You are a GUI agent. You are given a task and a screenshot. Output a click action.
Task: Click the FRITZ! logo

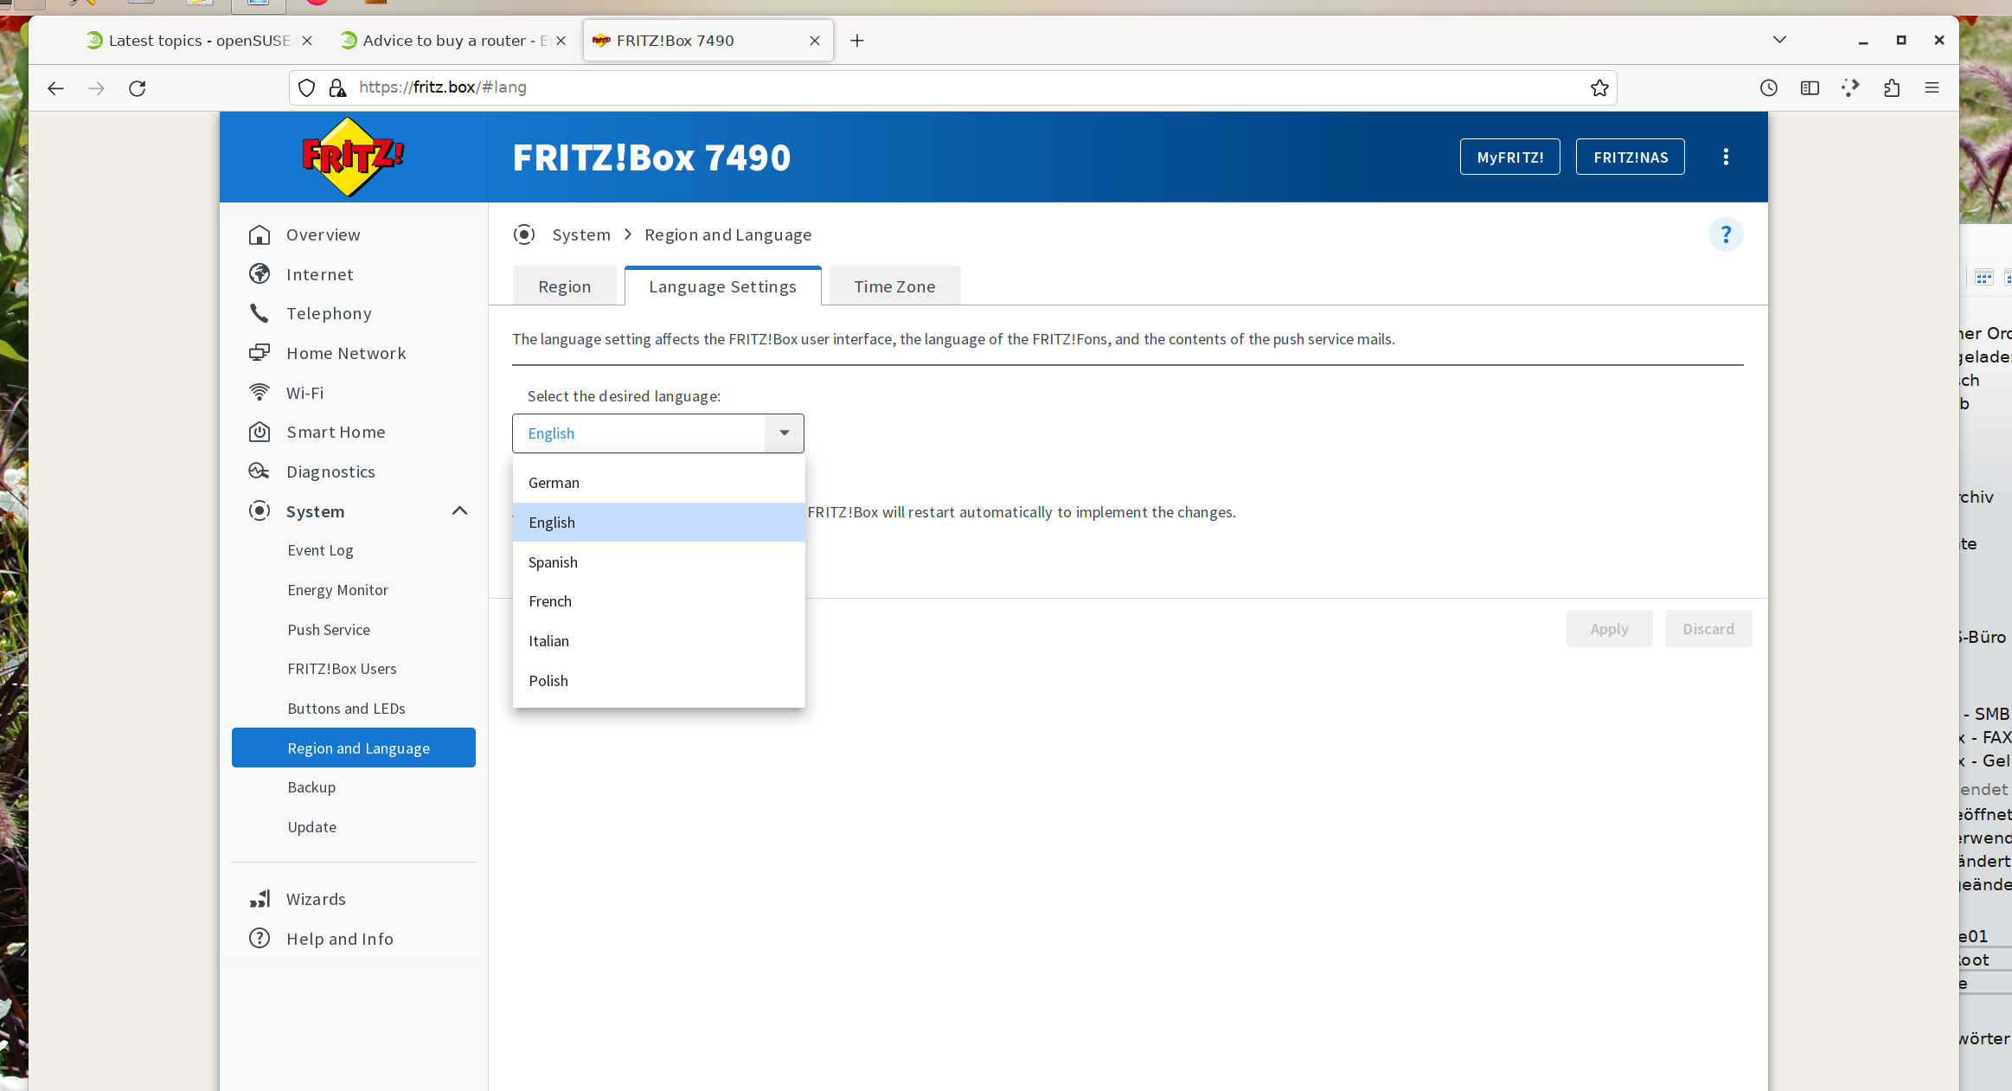(353, 157)
